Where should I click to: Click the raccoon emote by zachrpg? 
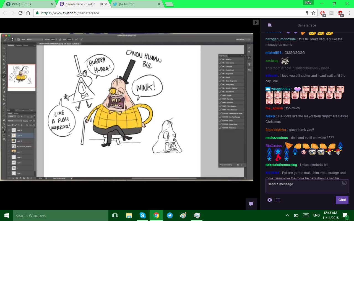pyautogui.click(x=285, y=61)
